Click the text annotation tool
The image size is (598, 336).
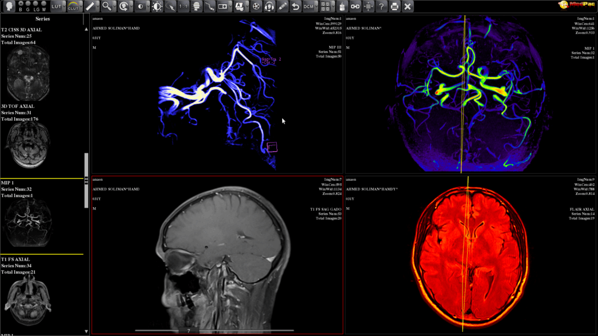click(x=239, y=6)
